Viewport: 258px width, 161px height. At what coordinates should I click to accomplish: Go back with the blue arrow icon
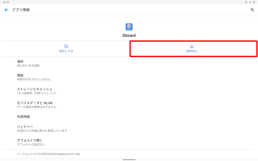[x=6, y=10]
